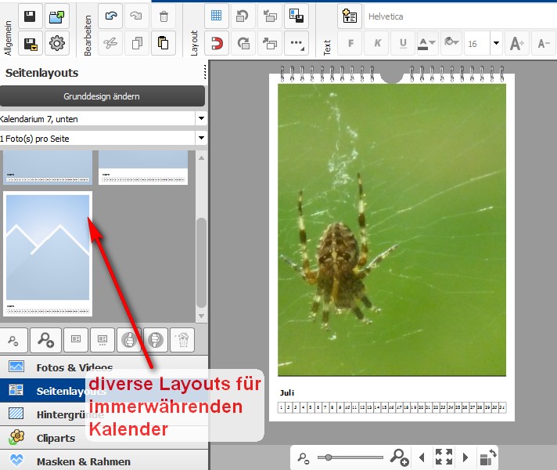Click the save project icon
The width and height of the screenshot is (557, 470).
(31, 16)
